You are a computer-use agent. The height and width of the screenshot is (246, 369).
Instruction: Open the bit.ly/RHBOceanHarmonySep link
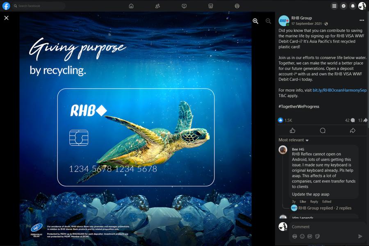coord(339,90)
